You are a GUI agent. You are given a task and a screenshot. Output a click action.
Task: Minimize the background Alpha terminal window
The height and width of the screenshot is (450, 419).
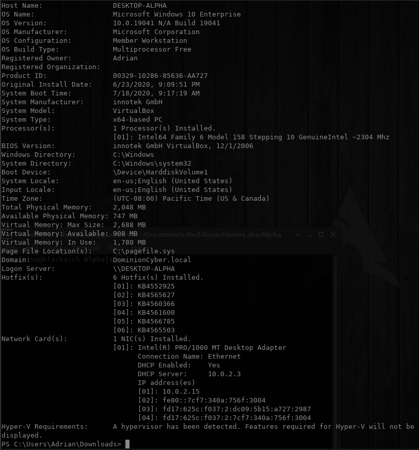310,234
